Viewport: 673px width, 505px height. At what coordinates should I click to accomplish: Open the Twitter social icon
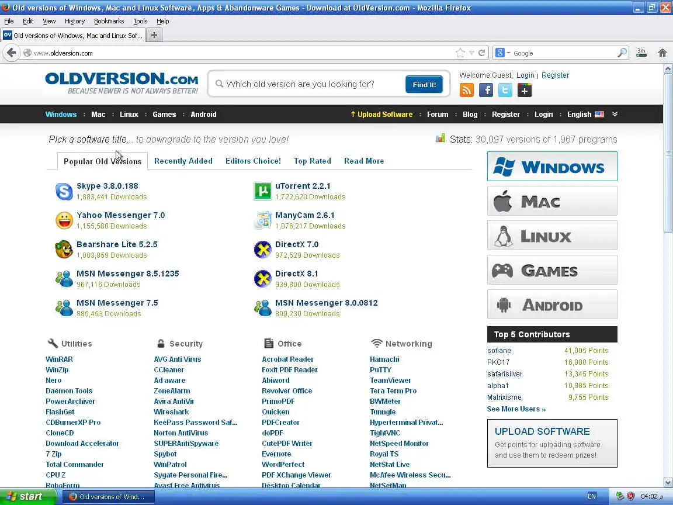click(x=505, y=90)
